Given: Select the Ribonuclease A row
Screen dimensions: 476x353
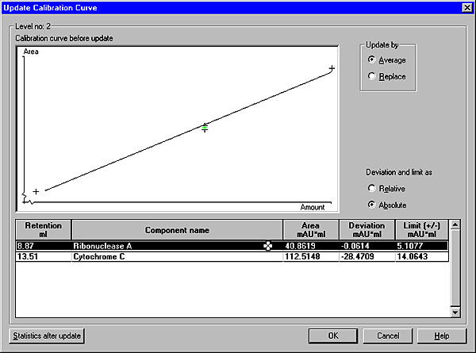Looking at the screenshot, I should pyautogui.click(x=232, y=246).
